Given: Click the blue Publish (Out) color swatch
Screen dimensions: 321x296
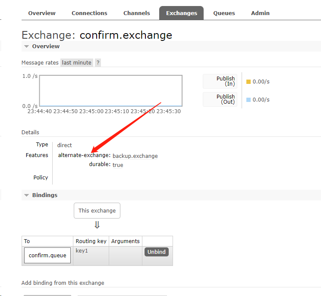Looking at the screenshot, I should [249, 100].
